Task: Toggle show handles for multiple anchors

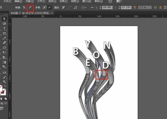Action: (x=44, y=7)
